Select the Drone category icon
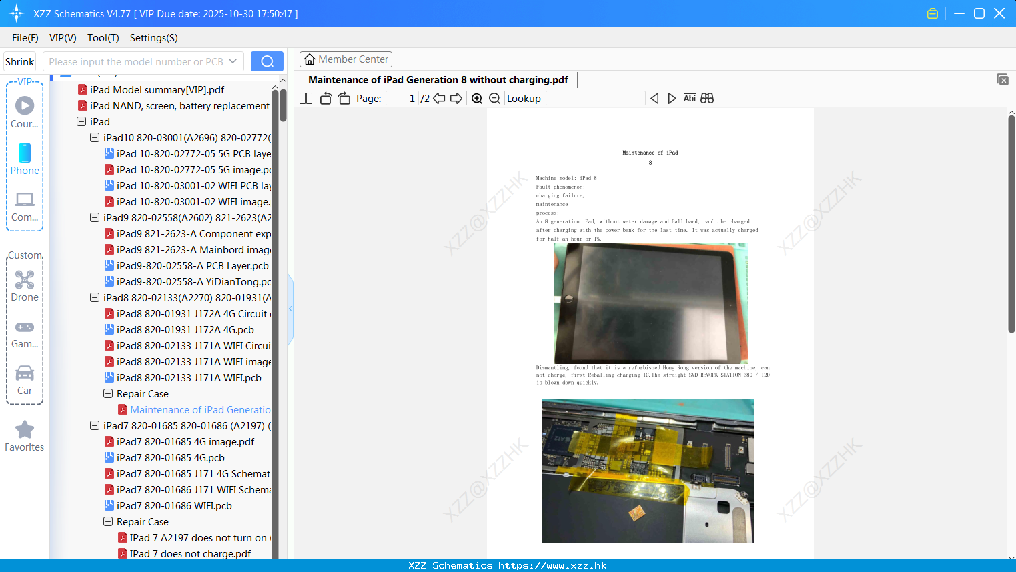This screenshot has width=1016, height=572. 25,279
